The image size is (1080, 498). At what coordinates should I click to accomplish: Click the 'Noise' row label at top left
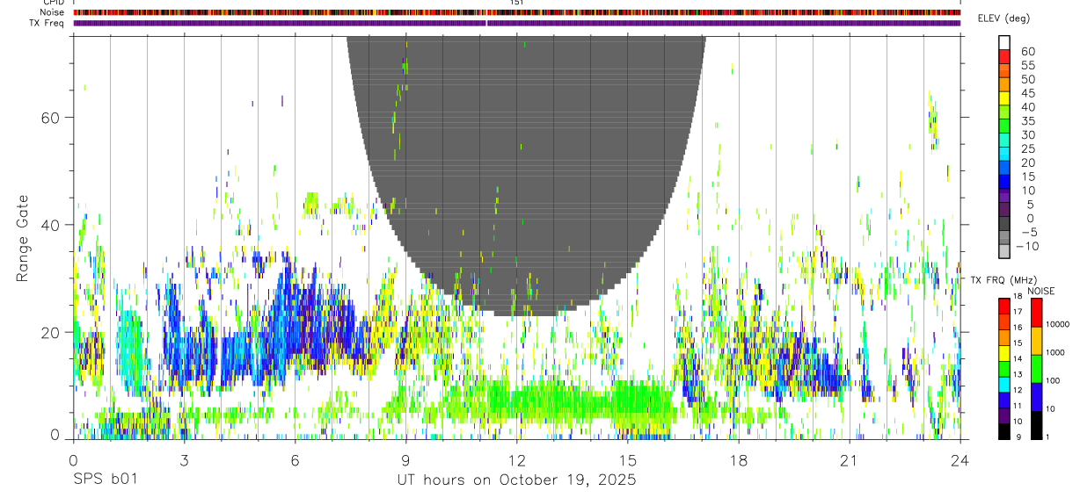[x=52, y=12]
